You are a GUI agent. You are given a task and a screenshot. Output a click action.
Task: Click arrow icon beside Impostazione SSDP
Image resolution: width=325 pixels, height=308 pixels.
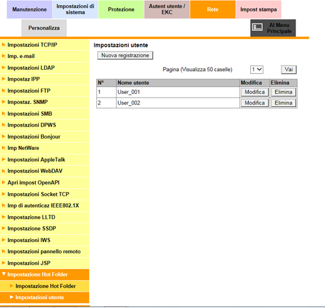[3, 228]
